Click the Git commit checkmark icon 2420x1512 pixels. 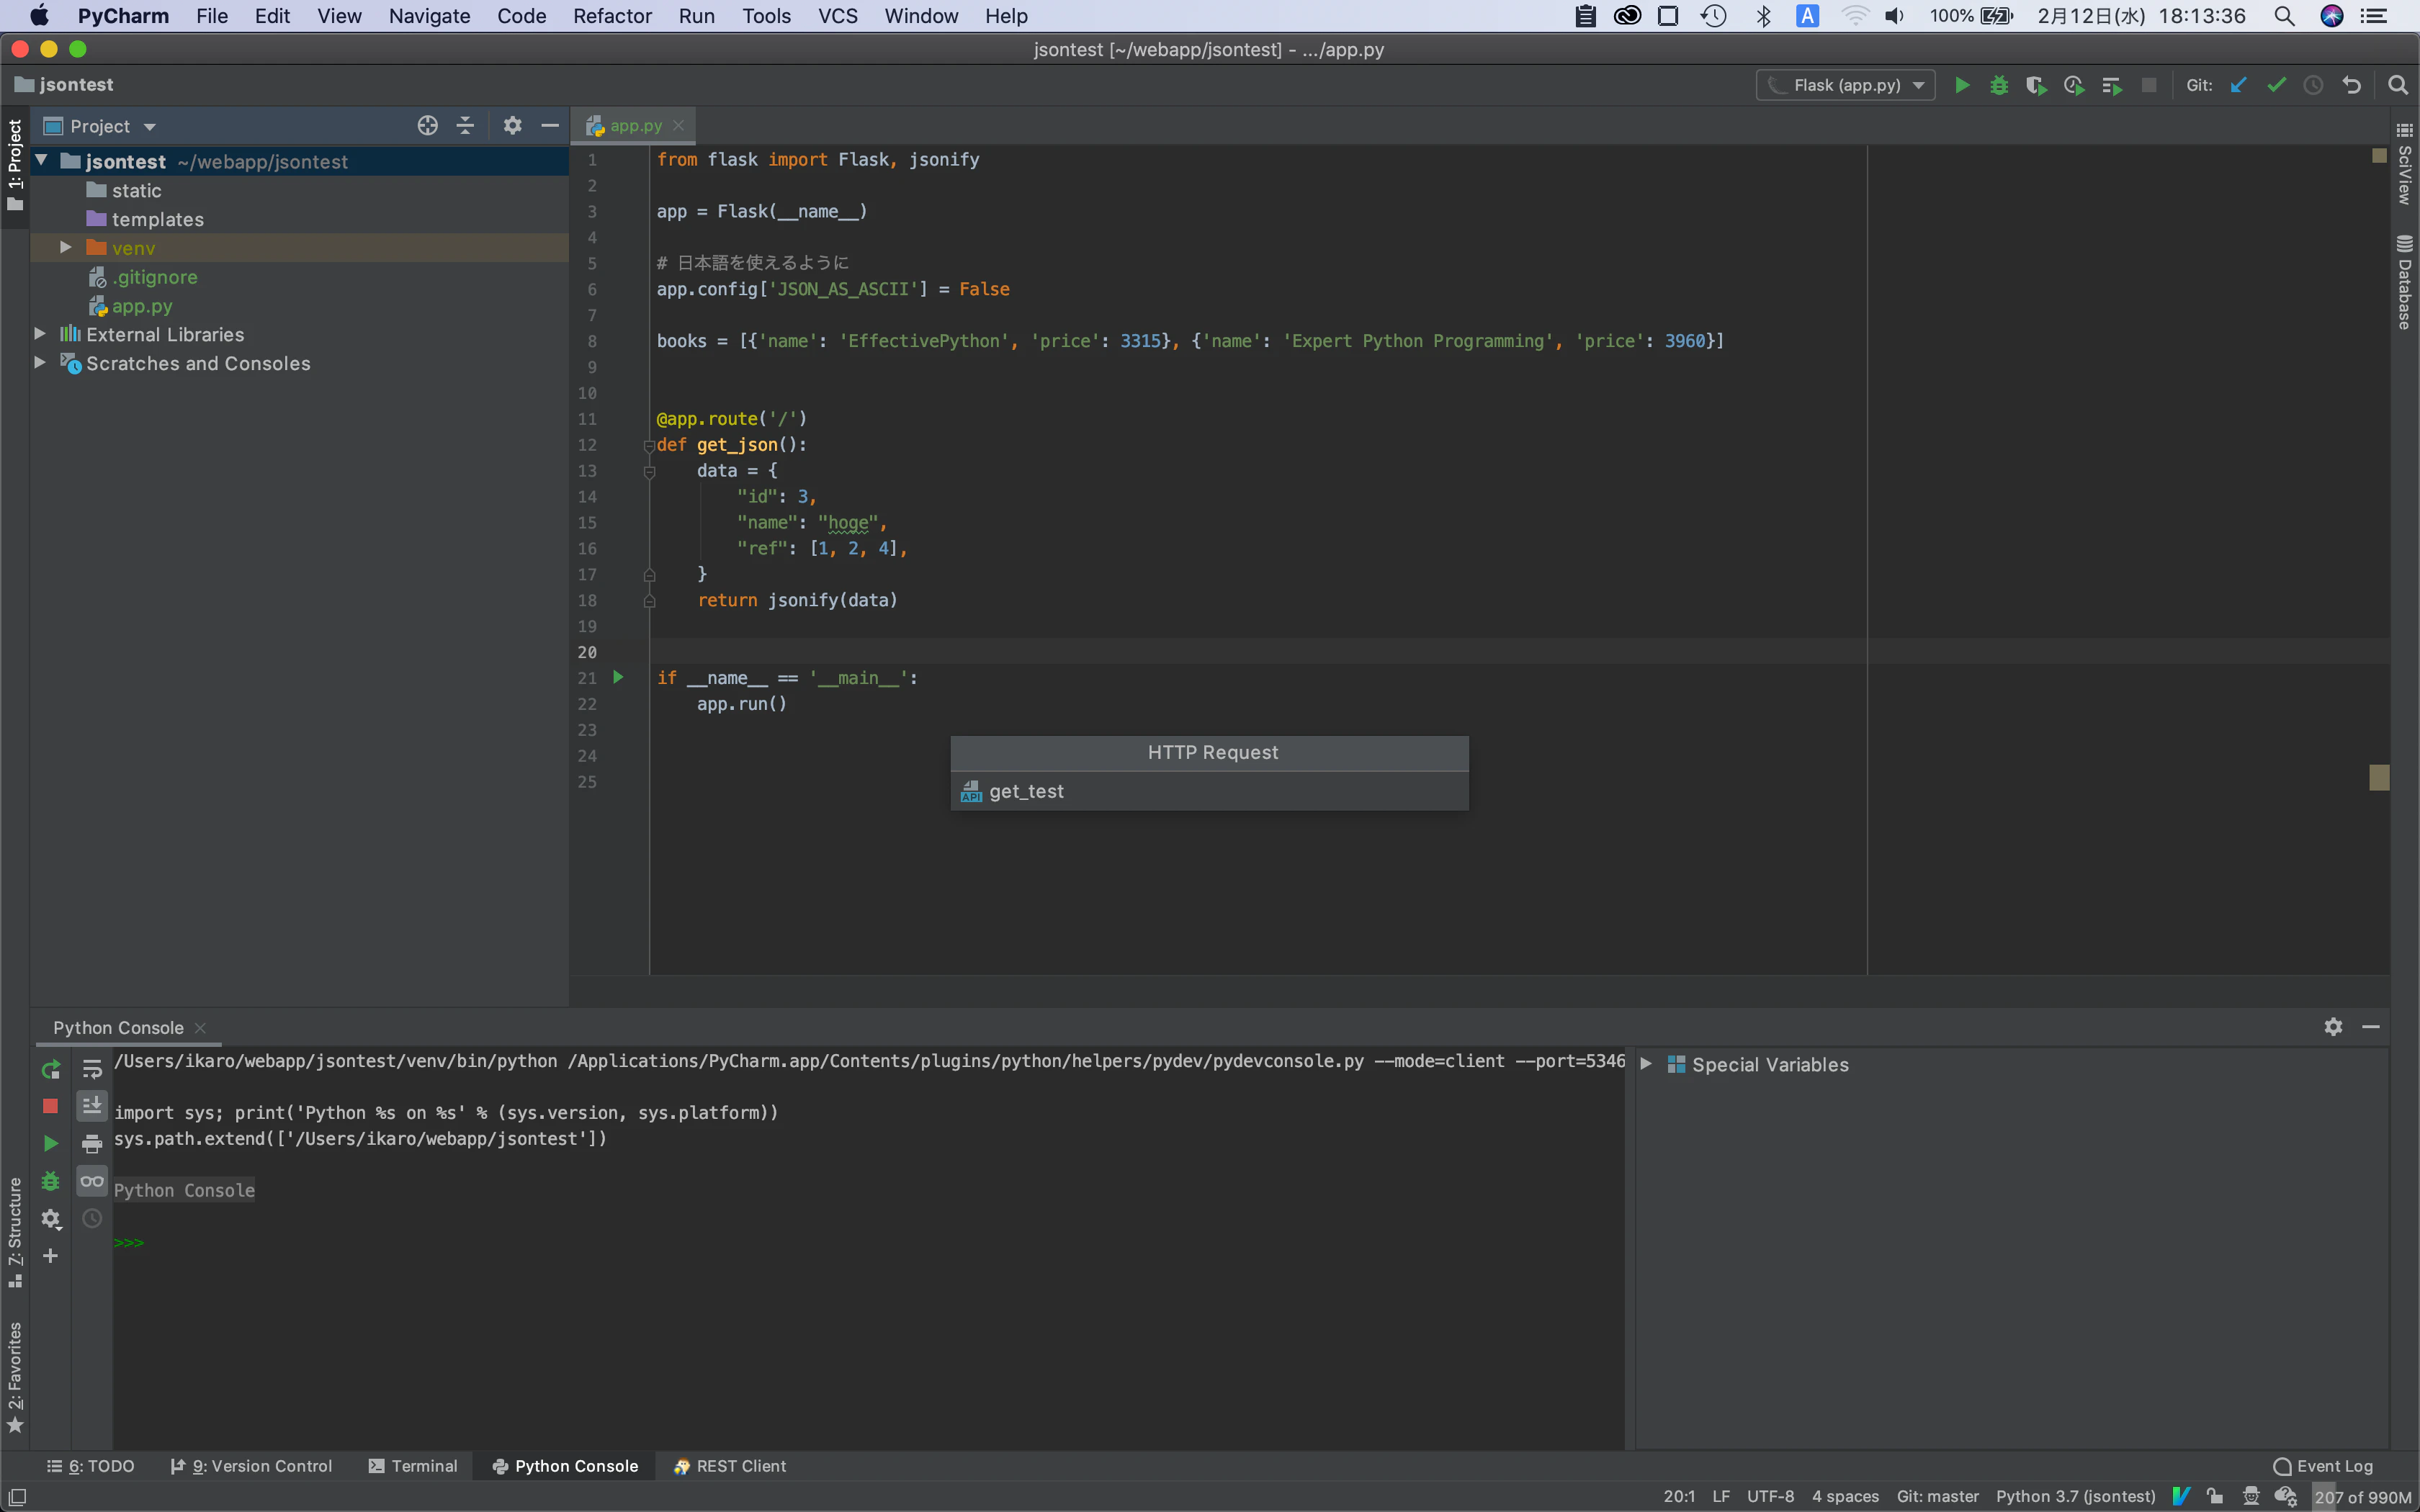tap(2276, 85)
